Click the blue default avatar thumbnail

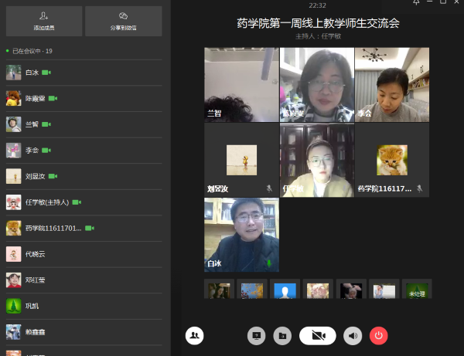tap(285, 290)
